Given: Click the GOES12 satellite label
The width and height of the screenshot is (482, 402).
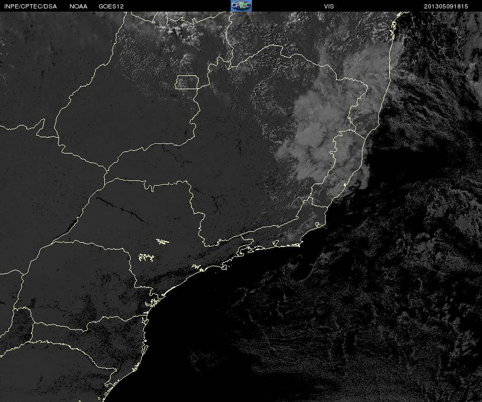Looking at the screenshot, I should 111,6.
